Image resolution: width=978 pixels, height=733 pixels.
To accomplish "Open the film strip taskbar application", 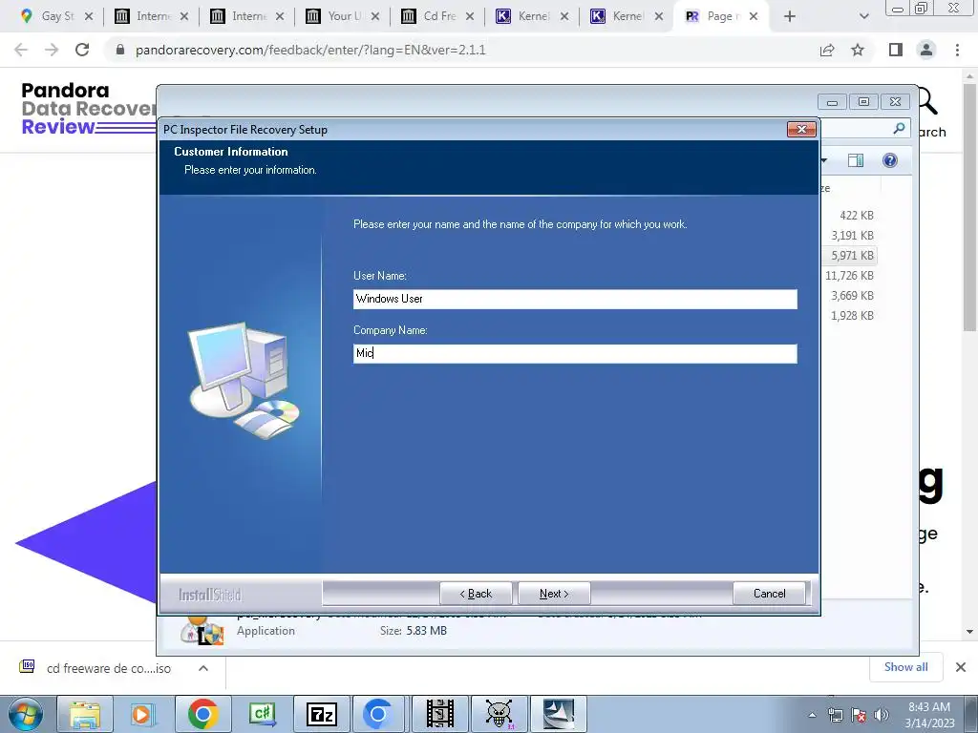I will coord(440,714).
